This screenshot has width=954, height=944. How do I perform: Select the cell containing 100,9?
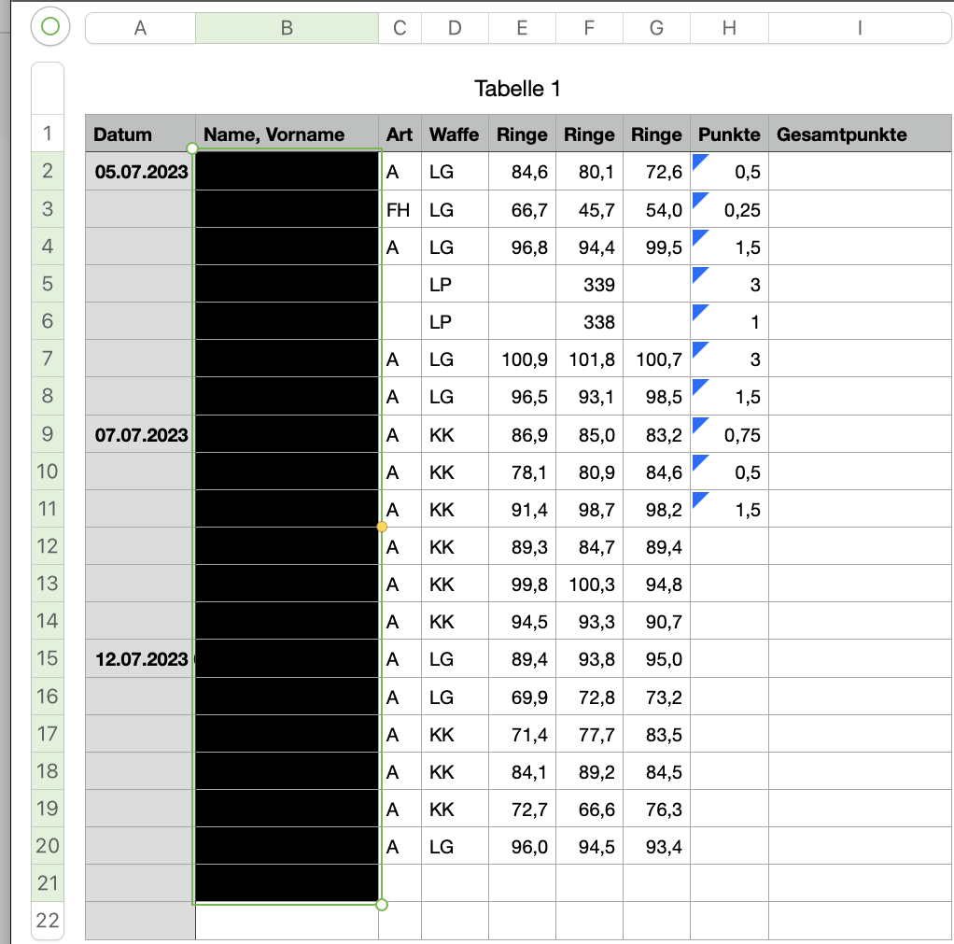(522, 359)
